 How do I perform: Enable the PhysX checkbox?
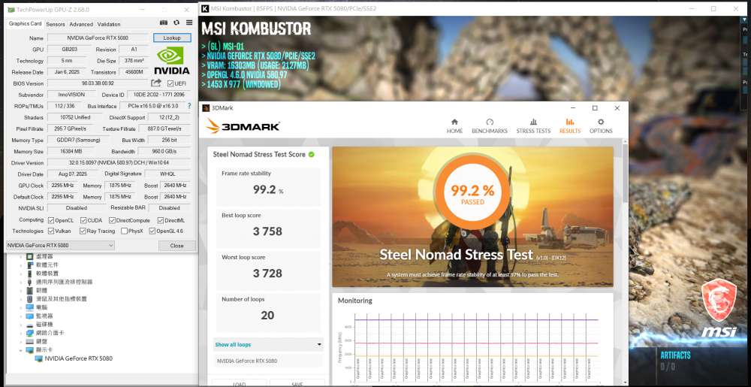point(124,231)
